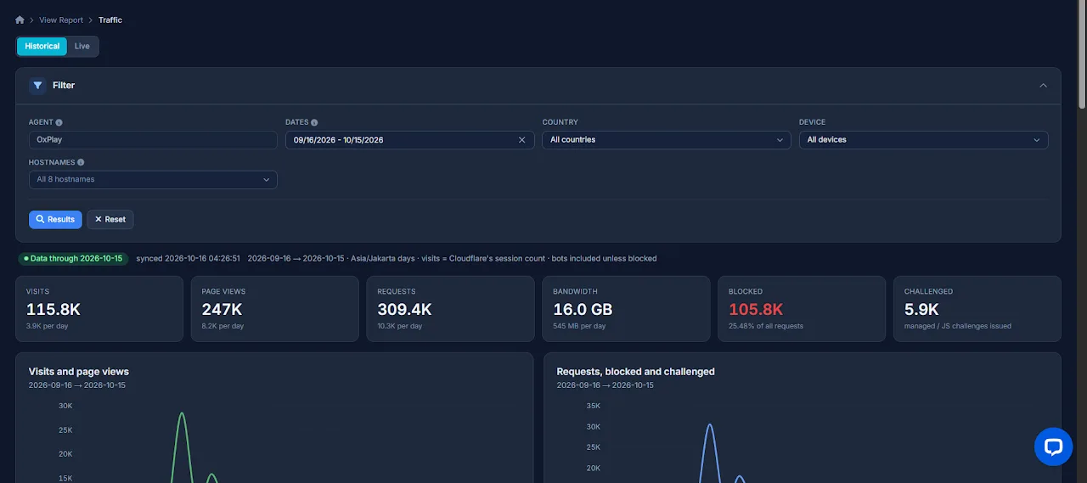This screenshot has width=1087, height=483.
Task: Open View Report breadcrumb link
Action: 61,20
